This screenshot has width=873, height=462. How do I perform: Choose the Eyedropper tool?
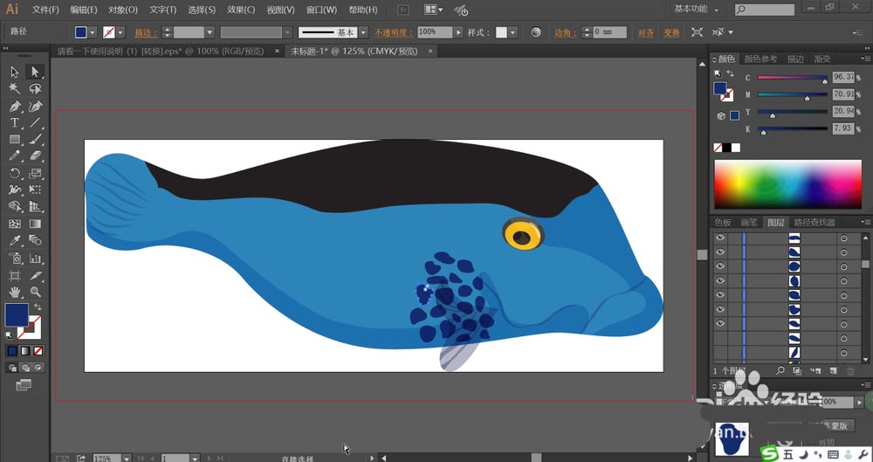pyautogui.click(x=15, y=240)
